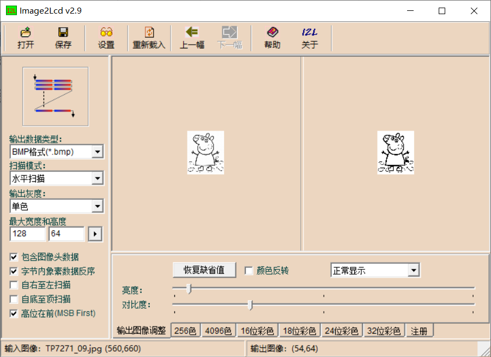
Task: Click the scan-order diagram thumbnail panel
Action: (55, 96)
